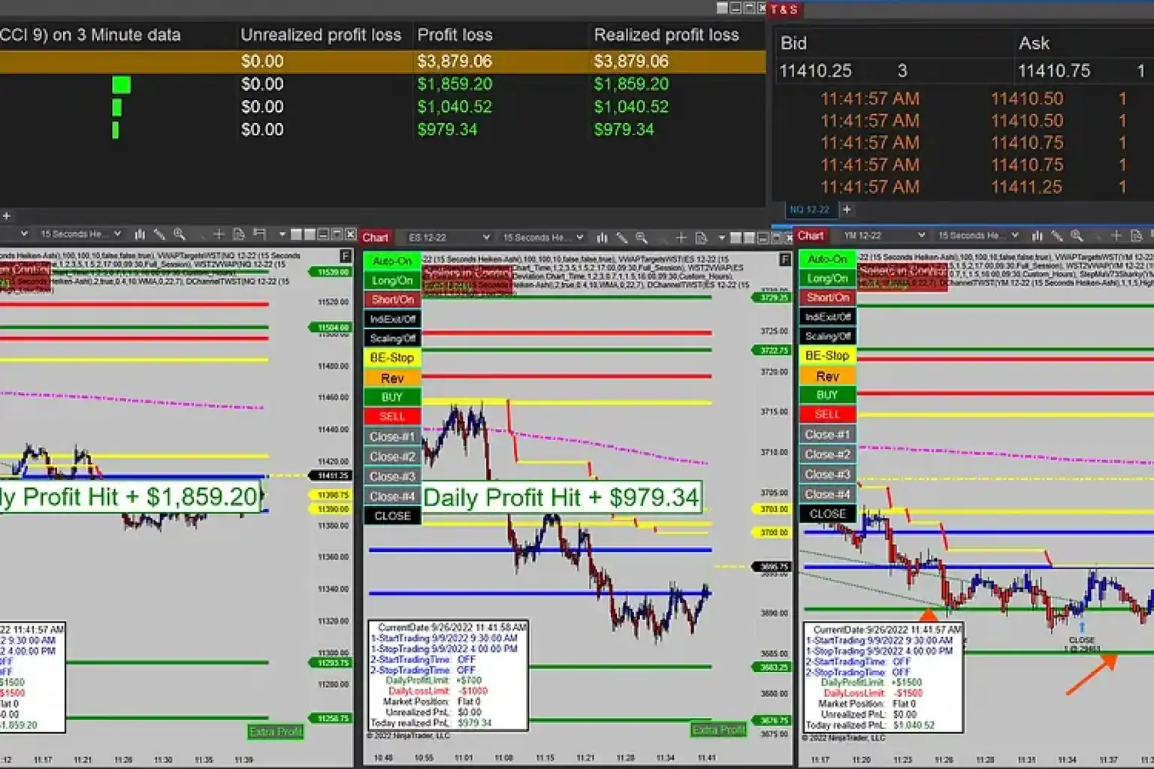This screenshot has height=769, width=1154.
Task: Switch to the NQ 12-22 tab
Action: [809, 210]
